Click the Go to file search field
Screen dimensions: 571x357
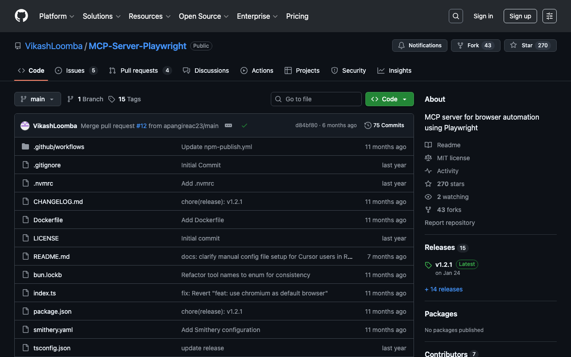(316, 99)
